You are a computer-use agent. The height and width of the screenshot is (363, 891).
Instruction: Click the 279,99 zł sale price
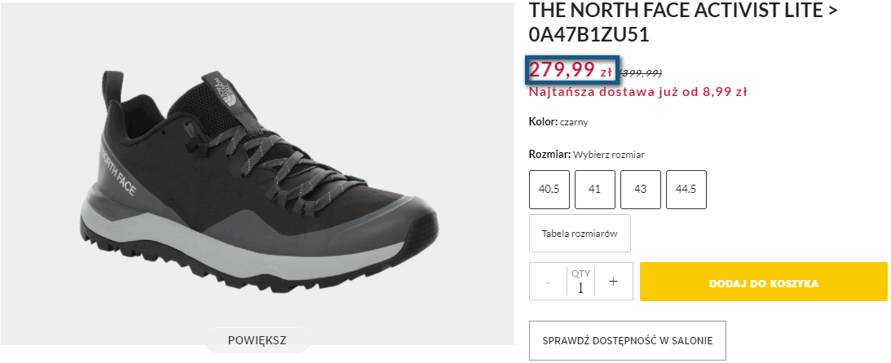pos(571,70)
